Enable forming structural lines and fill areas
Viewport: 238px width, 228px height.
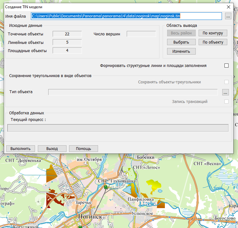click(x=226, y=66)
